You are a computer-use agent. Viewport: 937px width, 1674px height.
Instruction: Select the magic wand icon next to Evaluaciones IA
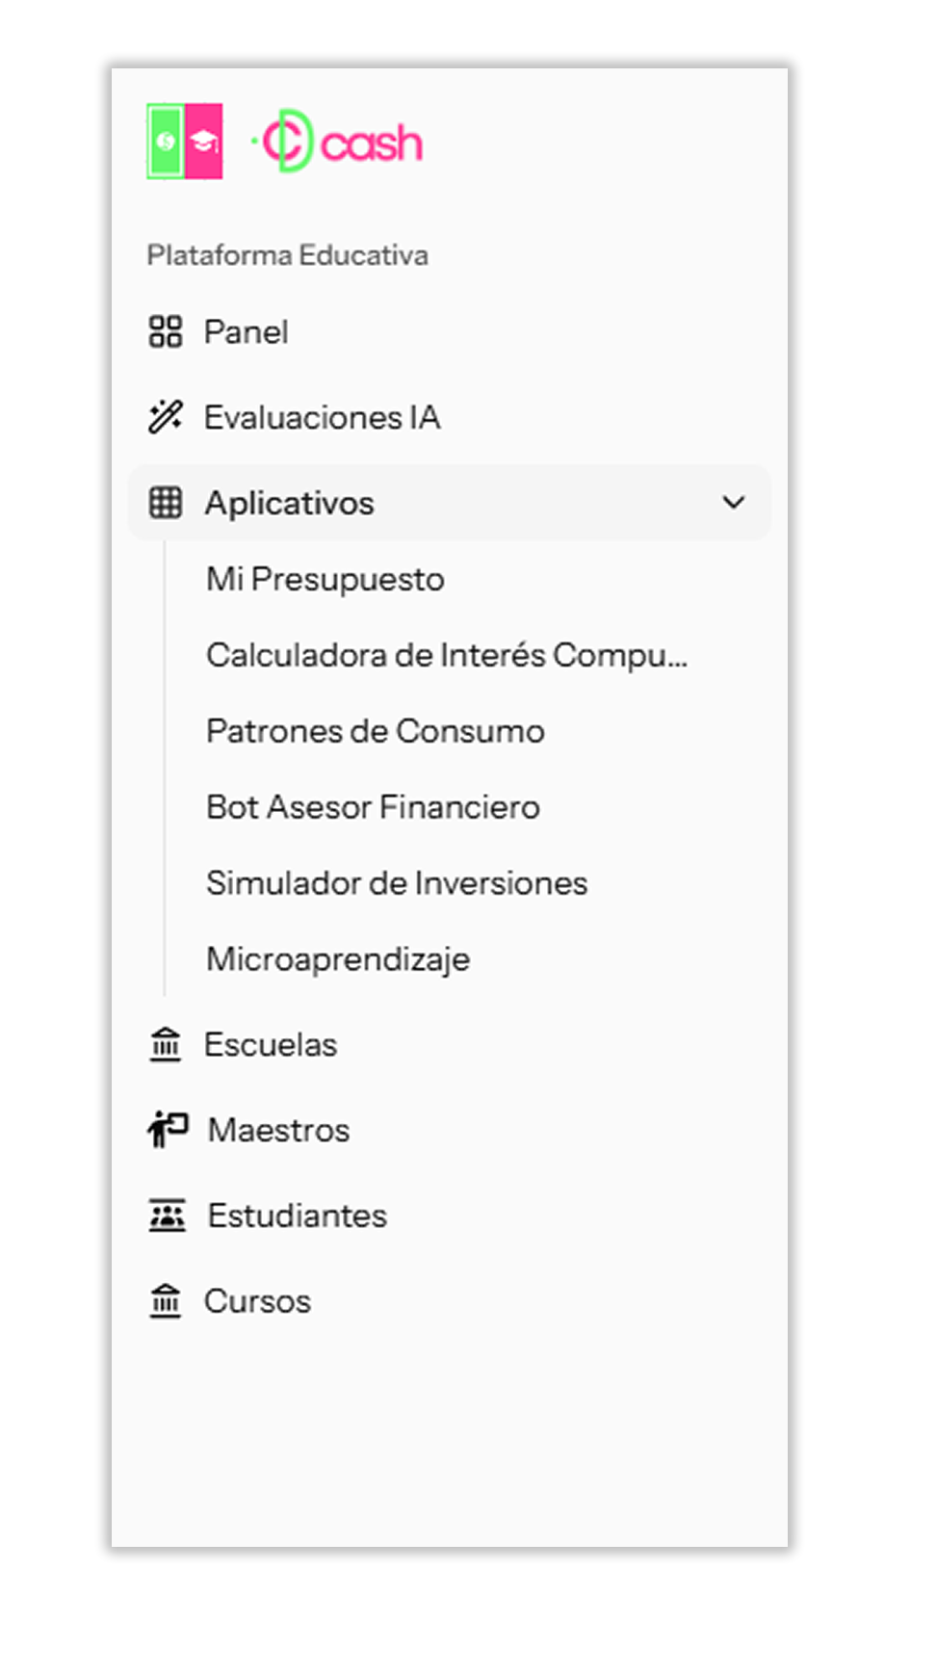click(x=167, y=416)
